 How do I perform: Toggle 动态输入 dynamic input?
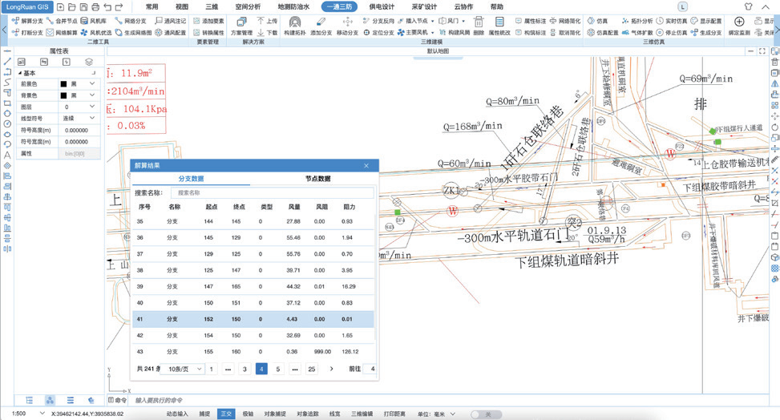[x=177, y=414]
